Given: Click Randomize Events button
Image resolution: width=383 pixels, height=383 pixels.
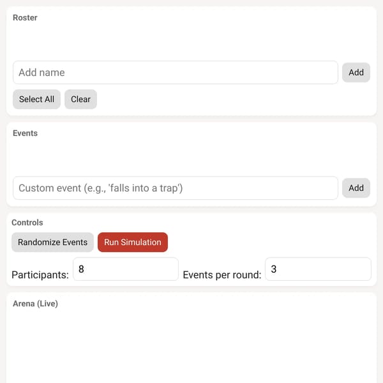Looking at the screenshot, I should (x=52, y=242).
